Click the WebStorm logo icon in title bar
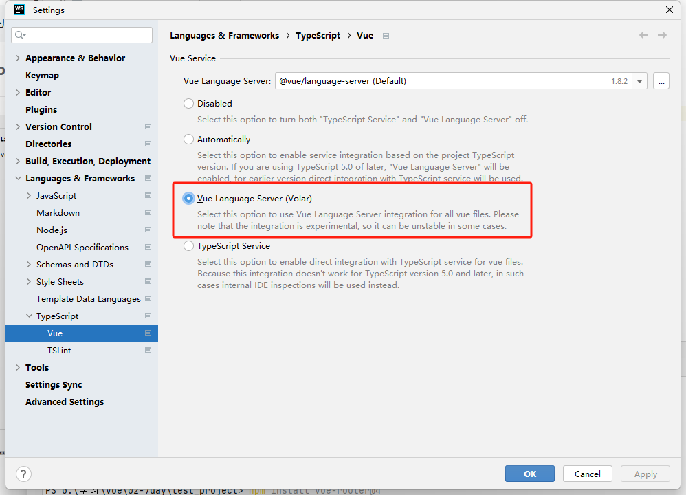The width and height of the screenshot is (686, 495). point(19,10)
